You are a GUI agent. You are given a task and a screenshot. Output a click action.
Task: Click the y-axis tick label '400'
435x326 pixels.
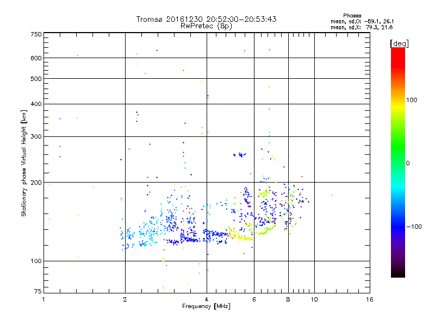tap(36, 104)
